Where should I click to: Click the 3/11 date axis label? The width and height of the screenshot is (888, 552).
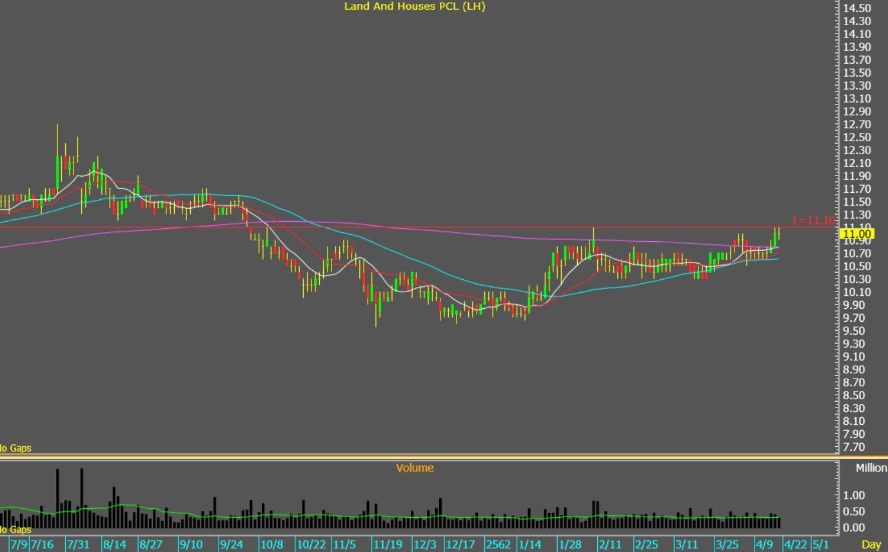point(687,545)
